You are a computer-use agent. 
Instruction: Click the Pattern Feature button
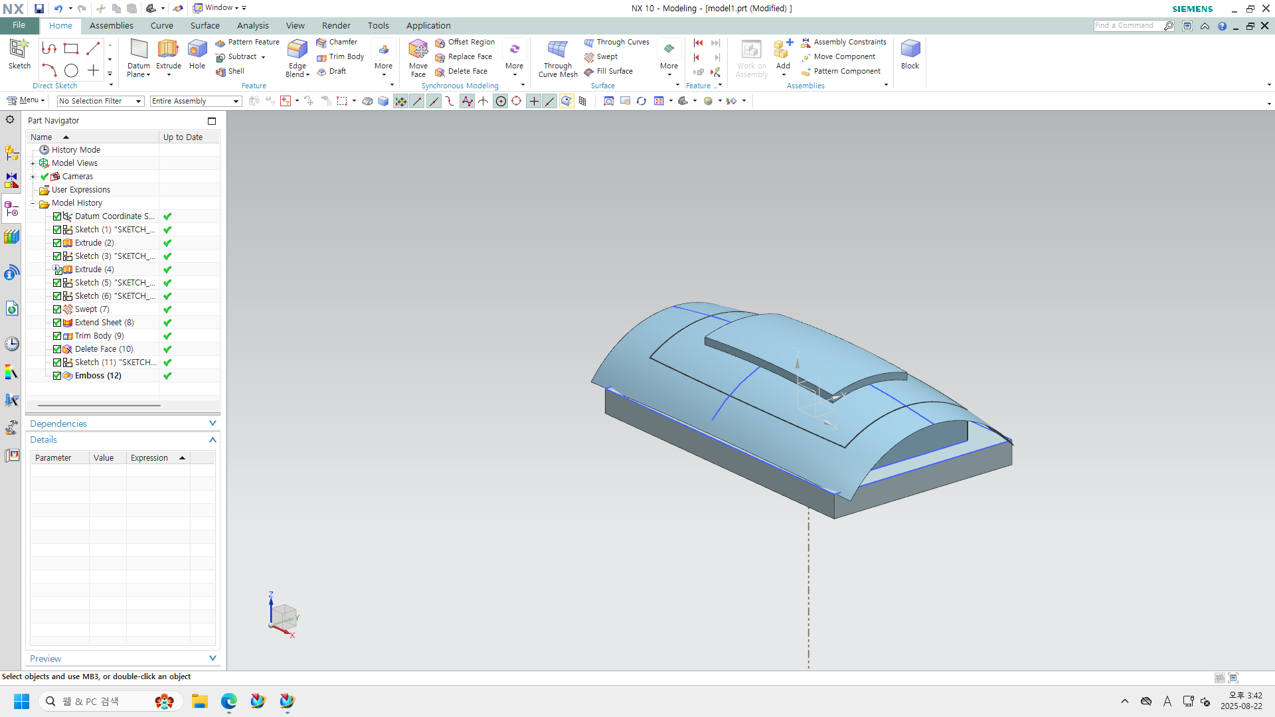[248, 42]
